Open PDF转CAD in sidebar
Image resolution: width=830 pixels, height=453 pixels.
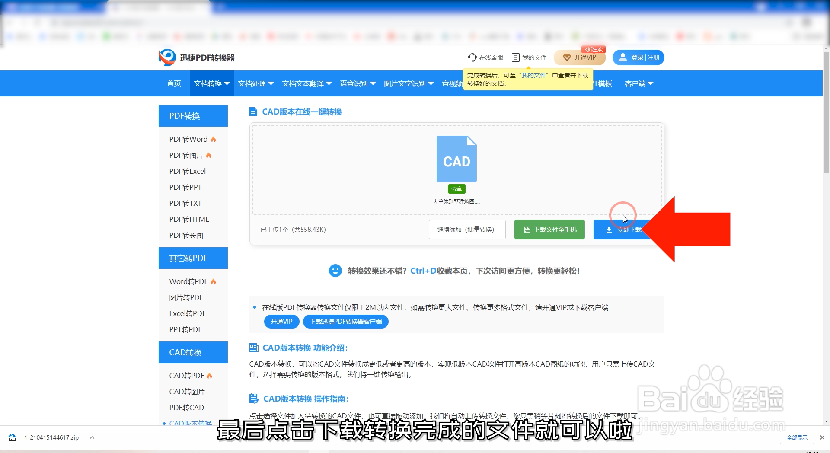[x=186, y=408]
